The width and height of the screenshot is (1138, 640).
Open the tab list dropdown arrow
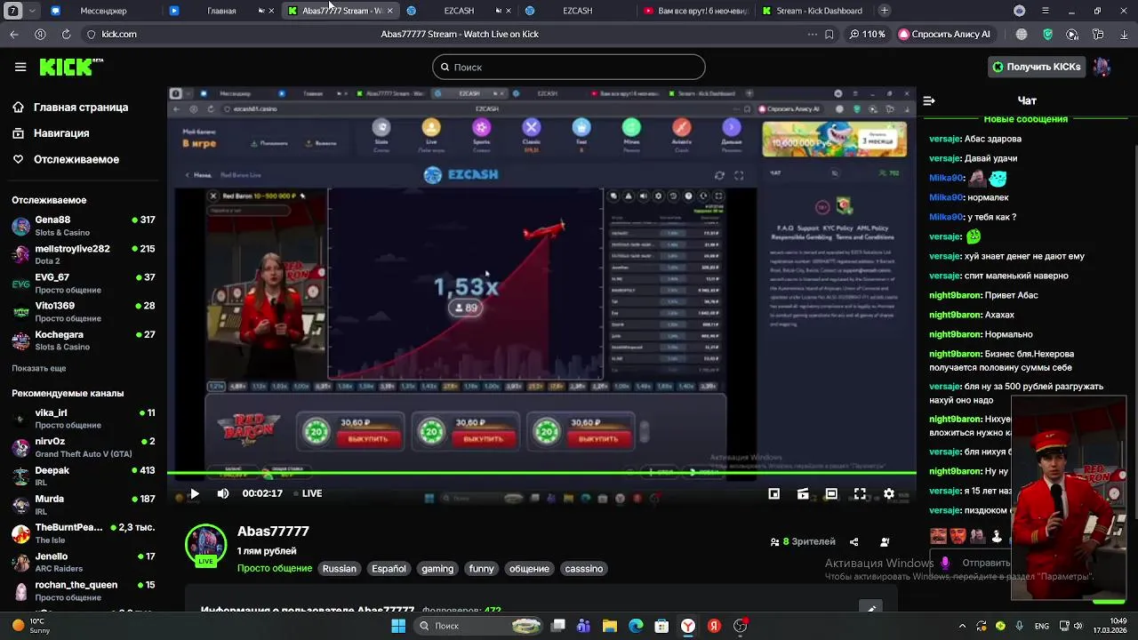[x=33, y=11]
